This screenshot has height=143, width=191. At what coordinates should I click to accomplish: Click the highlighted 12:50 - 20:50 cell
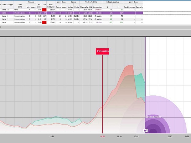tap(88, 13)
